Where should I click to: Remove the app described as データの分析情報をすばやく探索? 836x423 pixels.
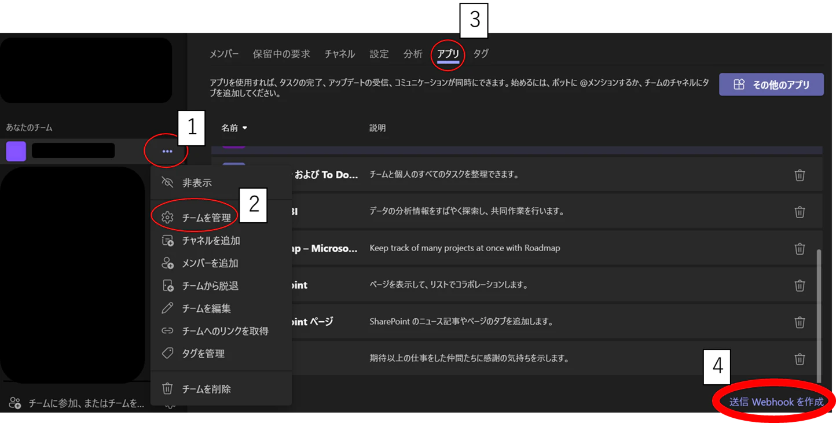pyautogui.click(x=800, y=212)
